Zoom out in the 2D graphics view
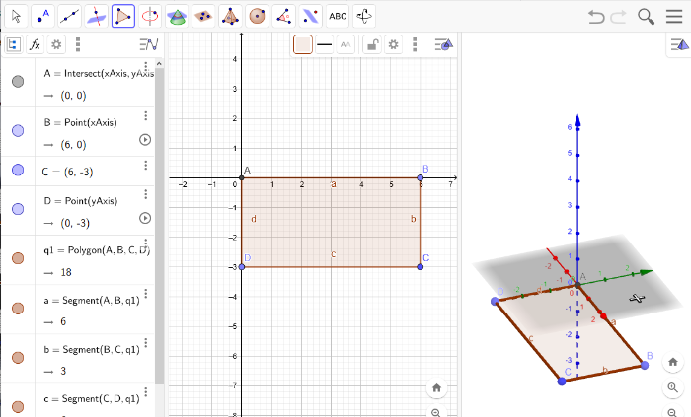 (x=436, y=412)
